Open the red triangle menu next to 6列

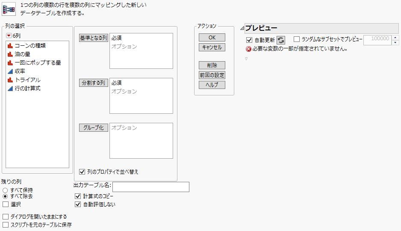tap(9, 36)
